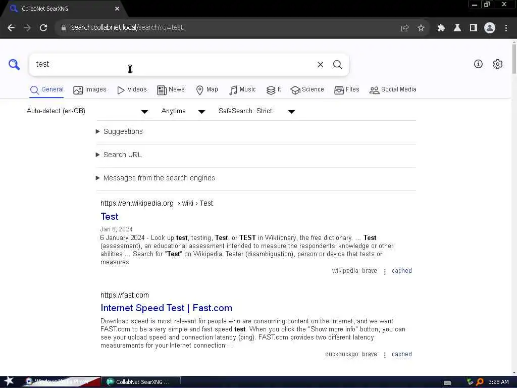Open the taskbar start star button
Screen dimensions: 517x388
pyautogui.click(x=9, y=381)
